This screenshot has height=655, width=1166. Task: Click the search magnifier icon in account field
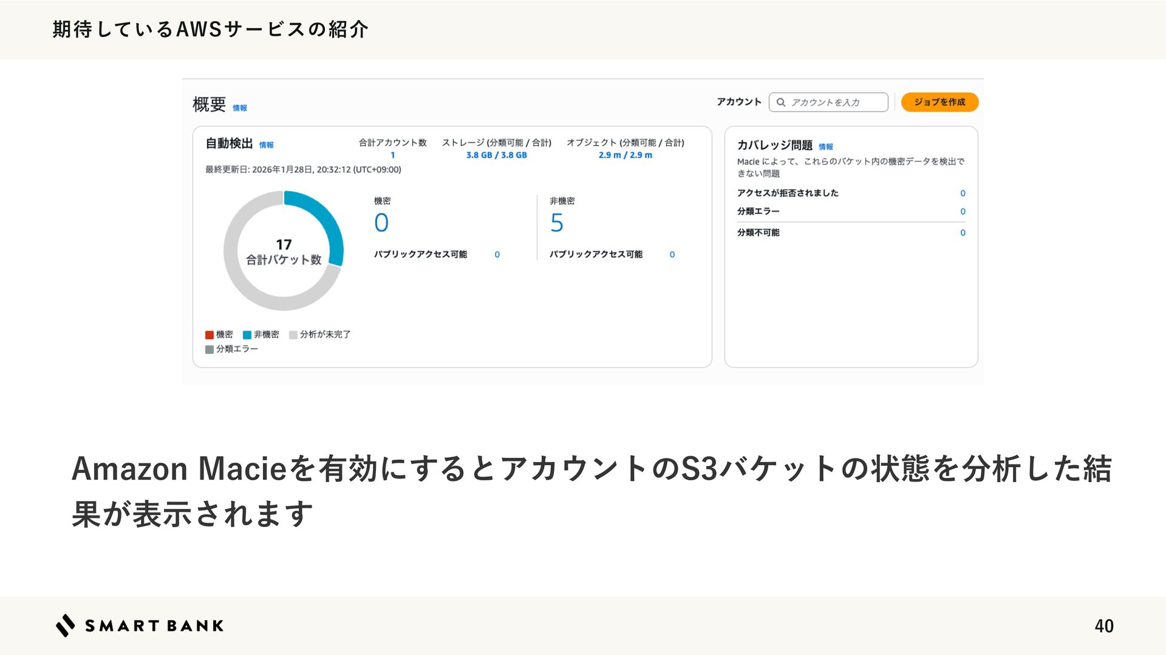[x=781, y=102]
